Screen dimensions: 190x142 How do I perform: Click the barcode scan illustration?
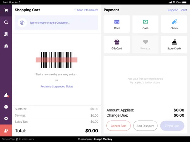coord(56,60)
